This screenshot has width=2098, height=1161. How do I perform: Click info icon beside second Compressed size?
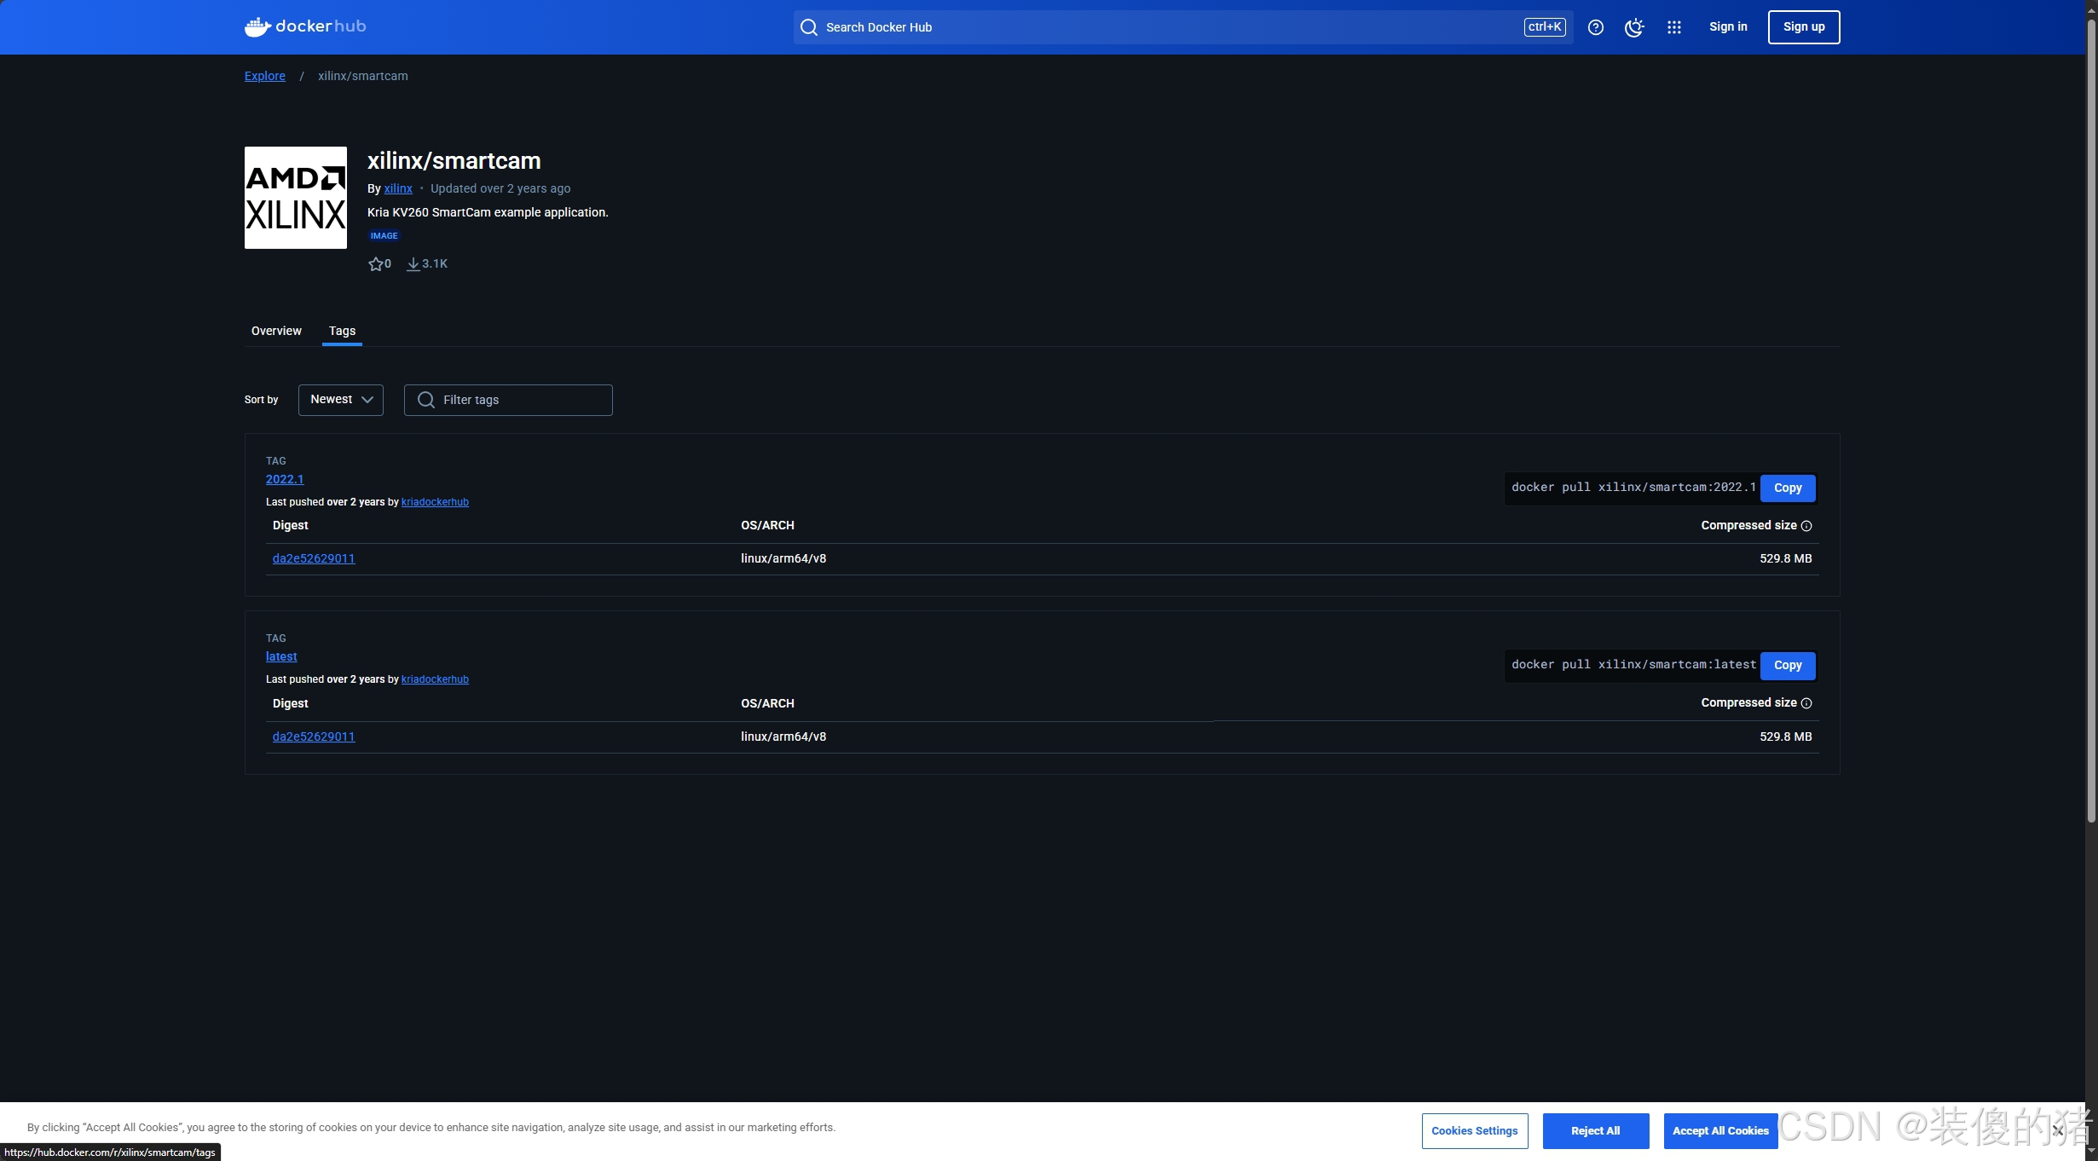1806,703
